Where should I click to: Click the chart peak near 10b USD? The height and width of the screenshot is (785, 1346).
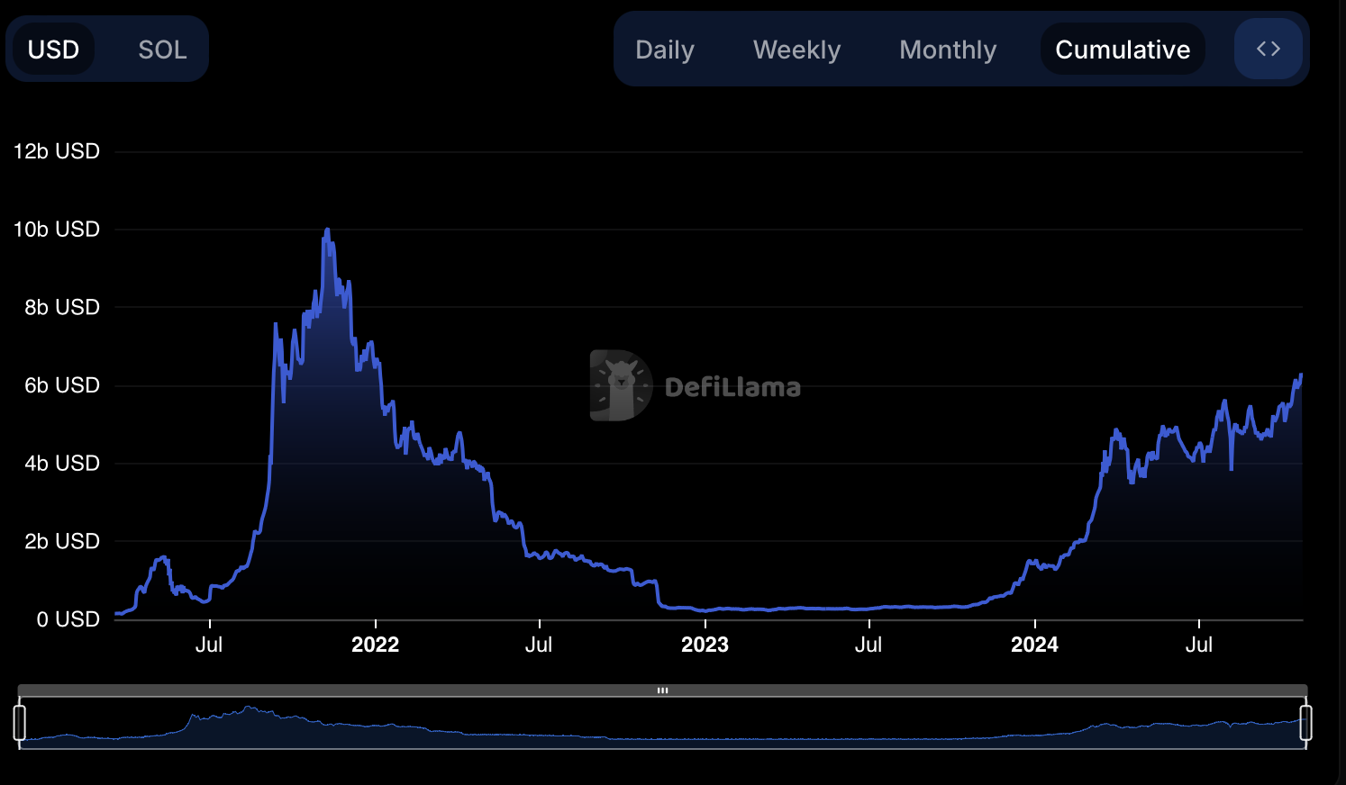pyautogui.click(x=327, y=230)
